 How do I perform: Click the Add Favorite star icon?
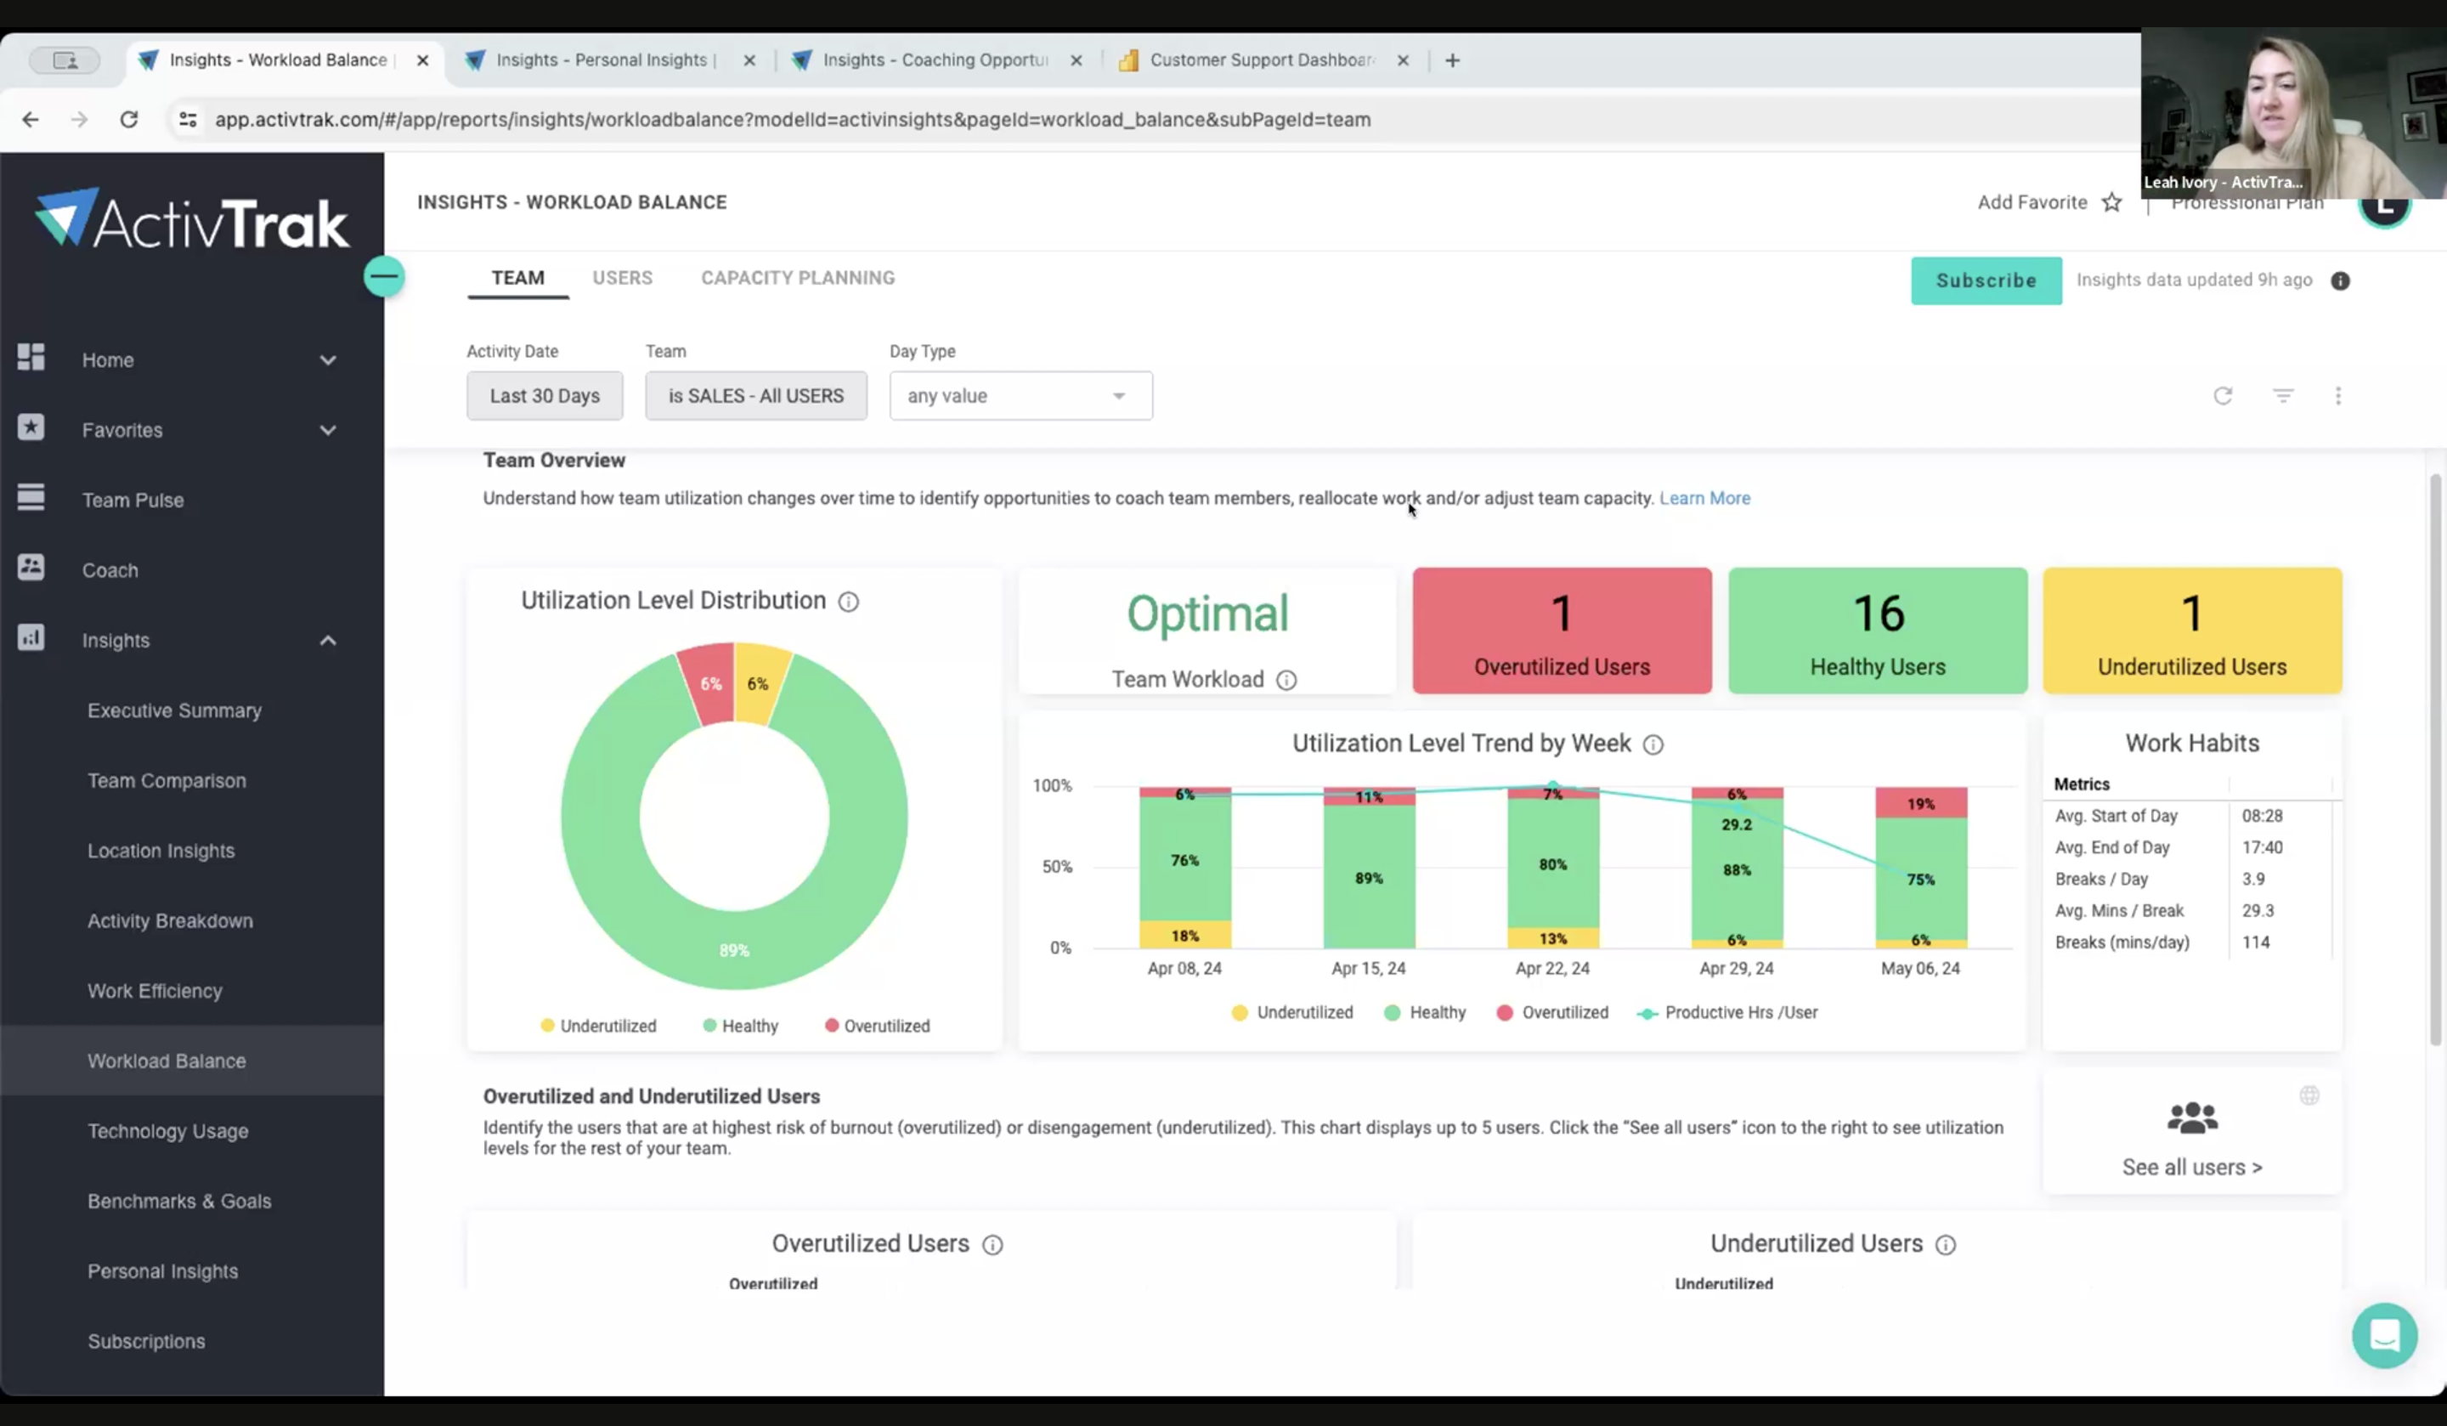coord(2111,202)
